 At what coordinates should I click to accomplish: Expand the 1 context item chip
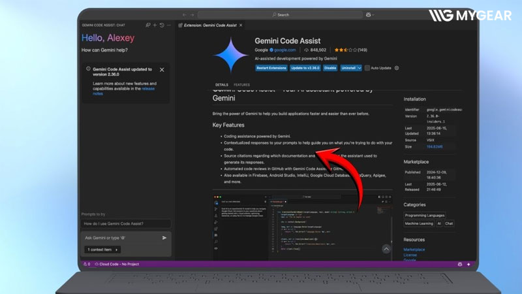pos(102,250)
